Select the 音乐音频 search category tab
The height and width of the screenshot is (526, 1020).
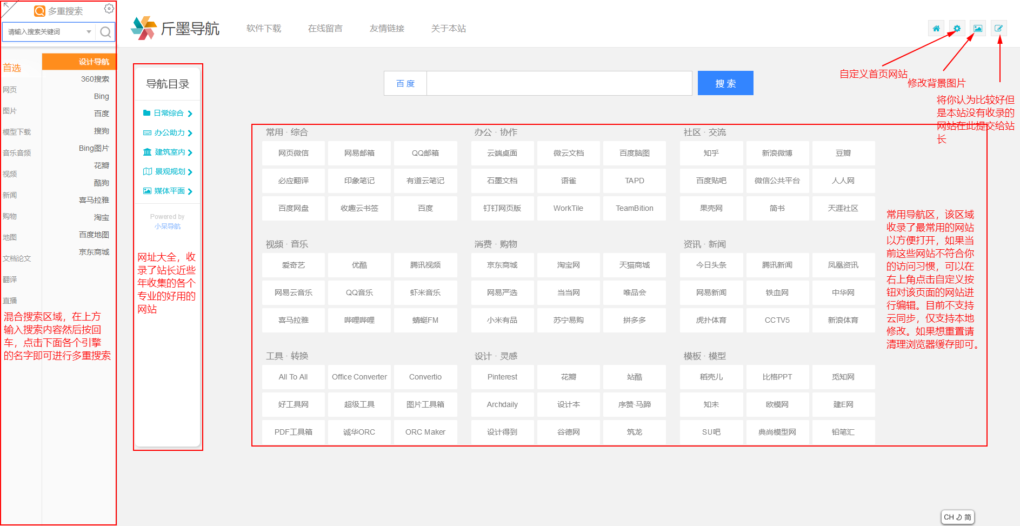17,153
